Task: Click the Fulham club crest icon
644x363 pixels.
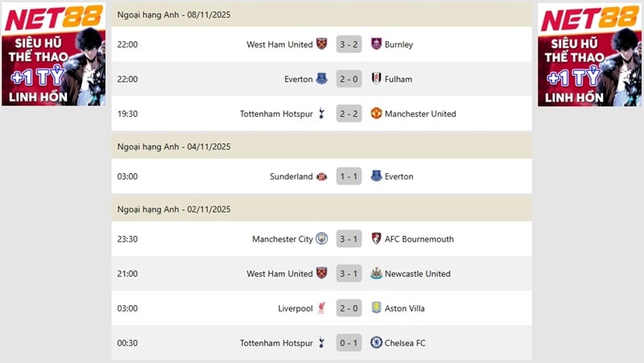Action: (376, 79)
